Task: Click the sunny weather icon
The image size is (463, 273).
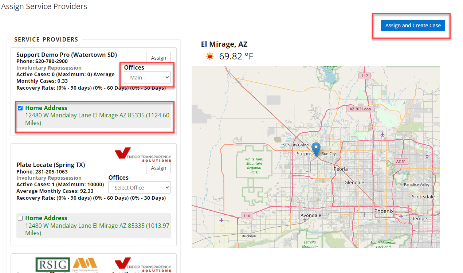Action: pos(209,56)
